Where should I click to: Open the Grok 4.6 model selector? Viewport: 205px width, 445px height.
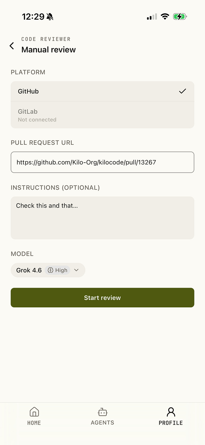48,270
